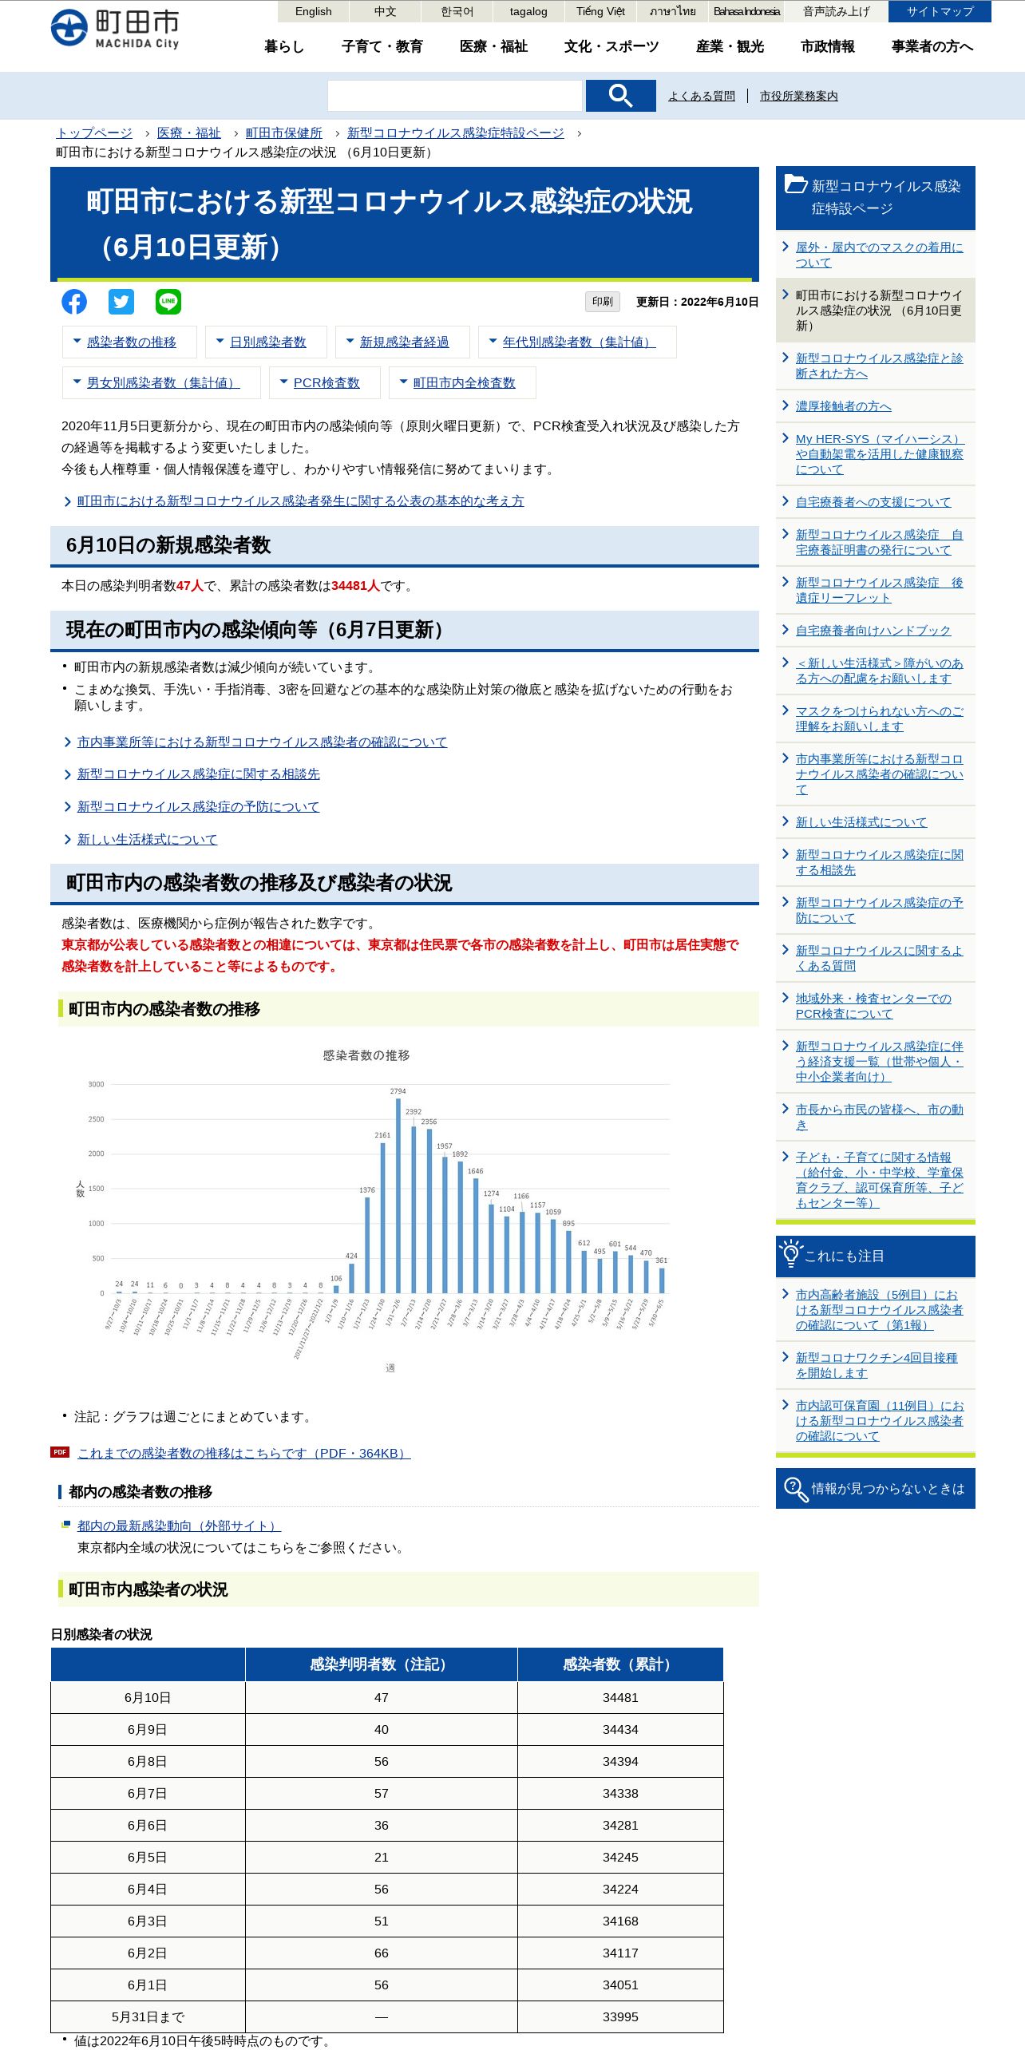Open the 産業・観光 menu

tap(730, 46)
